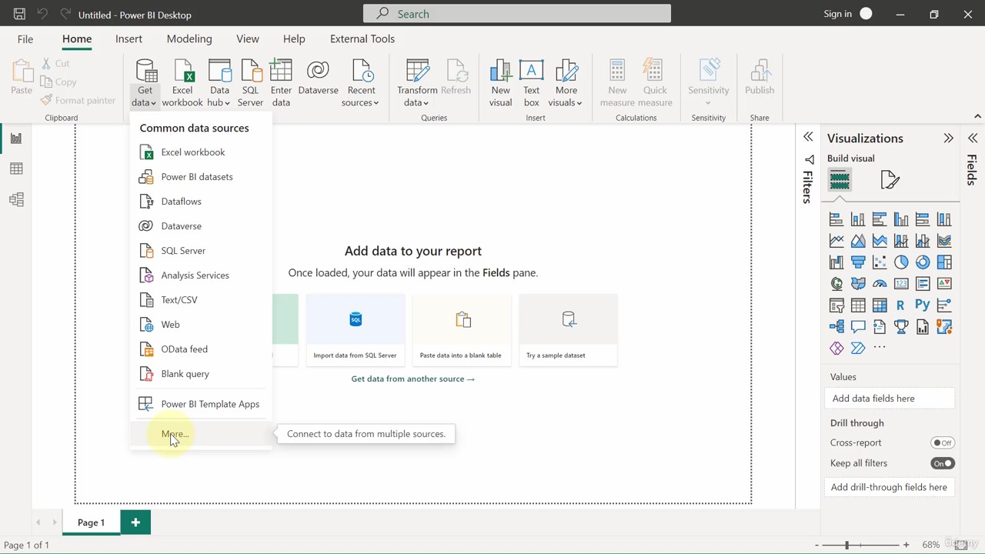985x554 pixels.
Task: Toggle the Keep all filters switch
Action: pos(943,463)
